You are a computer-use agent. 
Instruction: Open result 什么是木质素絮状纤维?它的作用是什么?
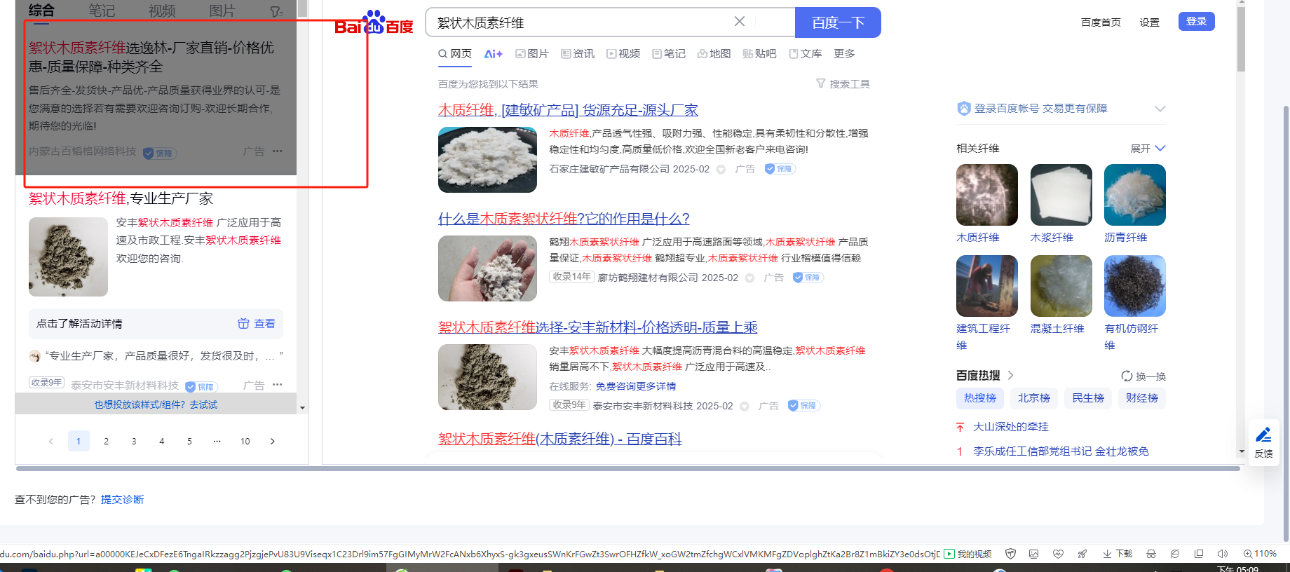[564, 219]
